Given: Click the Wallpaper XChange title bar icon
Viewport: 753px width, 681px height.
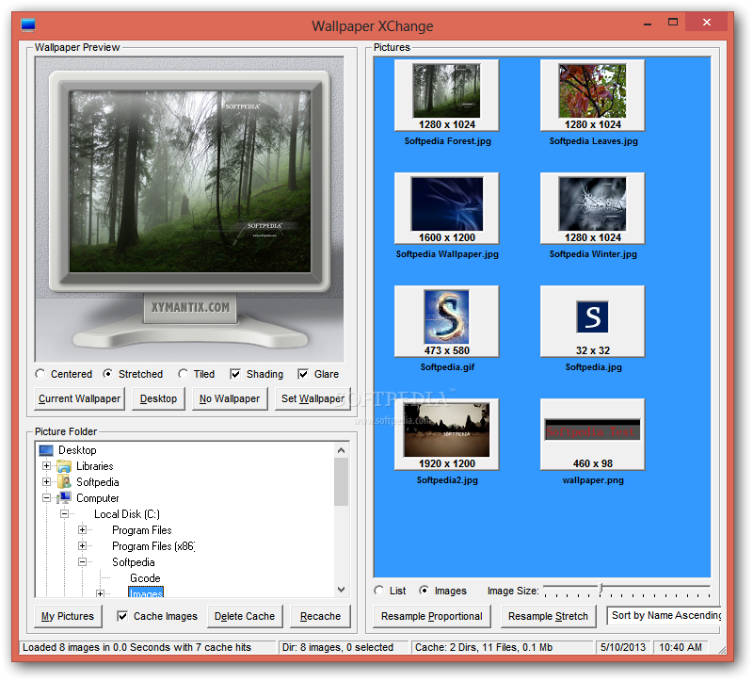Looking at the screenshot, I should click(28, 24).
